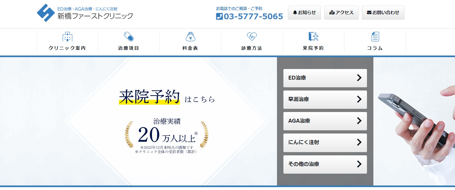
Task: Open the 早漏治療 button
Action: tap(325, 99)
